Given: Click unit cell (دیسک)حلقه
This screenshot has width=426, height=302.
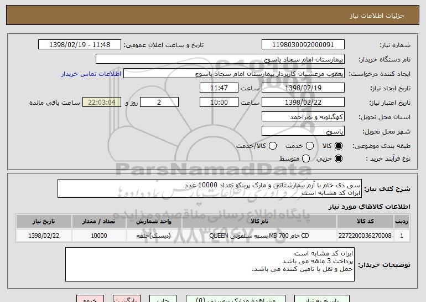Looking at the screenshot, I should 154,236.
